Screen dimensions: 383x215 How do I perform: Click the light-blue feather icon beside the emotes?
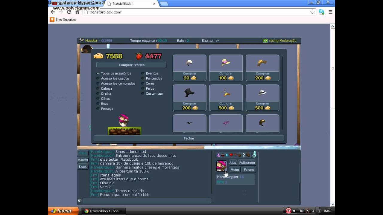click(254, 154)
